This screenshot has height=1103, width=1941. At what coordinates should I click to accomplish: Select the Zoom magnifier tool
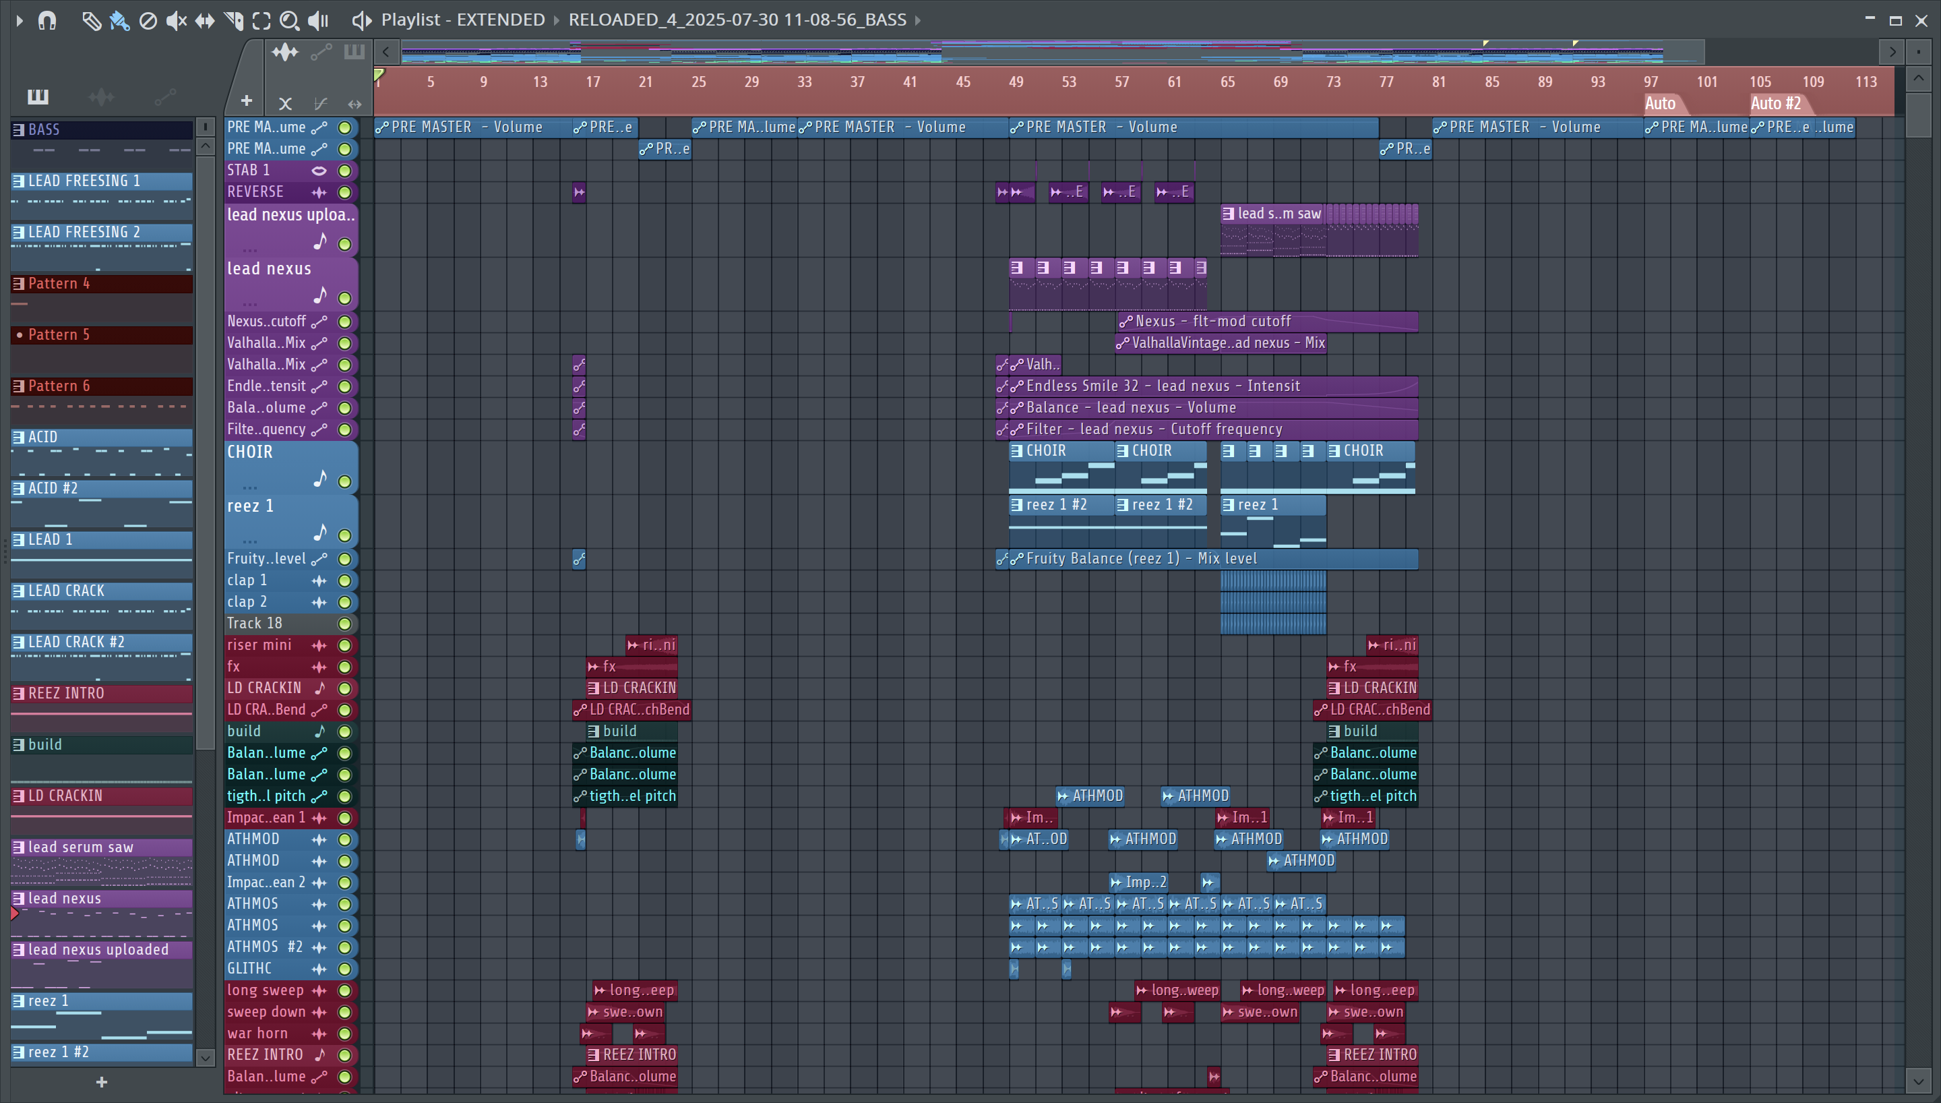click(x=289, y=20)
